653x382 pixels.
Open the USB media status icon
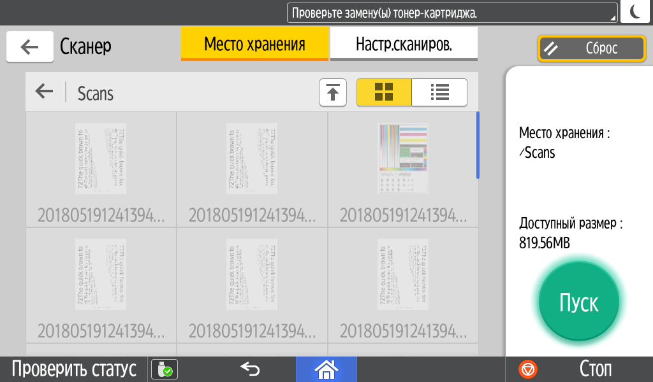tap(165, 369)
